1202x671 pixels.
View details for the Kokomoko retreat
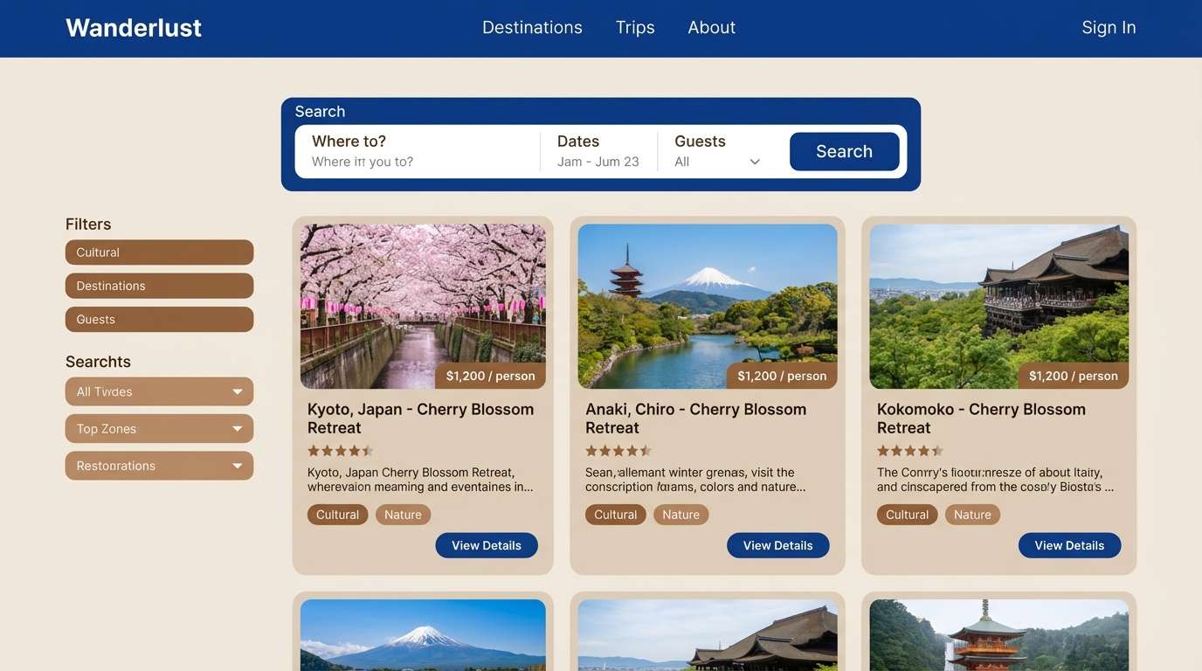(x=1069, y=544)
